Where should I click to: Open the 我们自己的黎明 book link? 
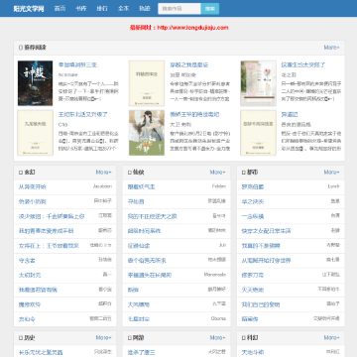point(261,304)
